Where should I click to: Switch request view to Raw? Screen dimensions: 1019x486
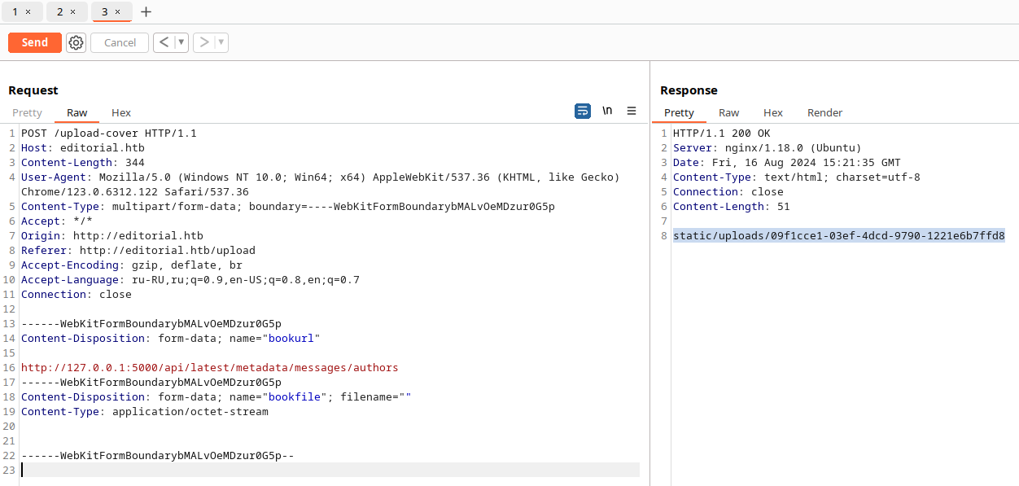pos(77,112)
